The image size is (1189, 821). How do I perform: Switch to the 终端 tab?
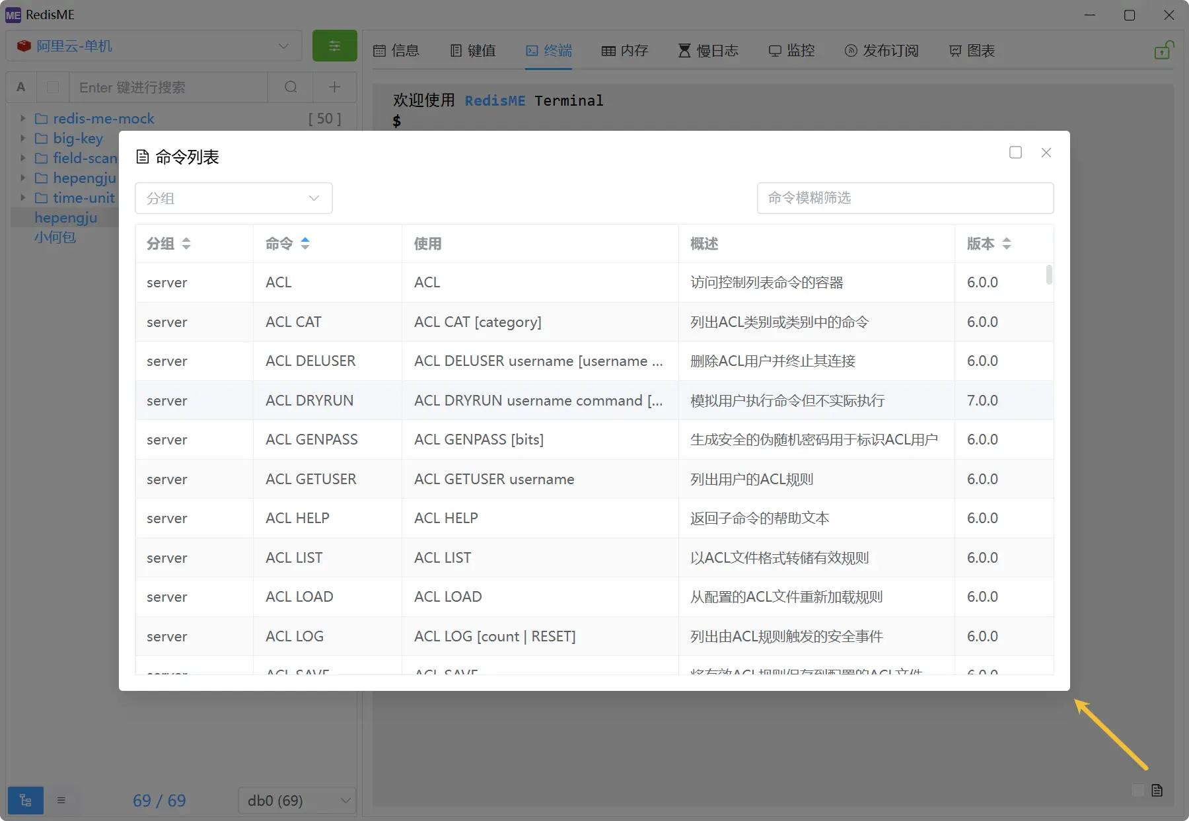pyautogui.click(x=549, y=50)
